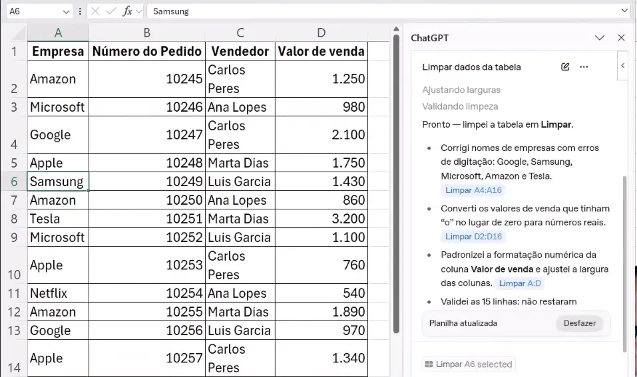Click the Desfazer button
This screenshot has height=377, width=637.
[579, 323]
